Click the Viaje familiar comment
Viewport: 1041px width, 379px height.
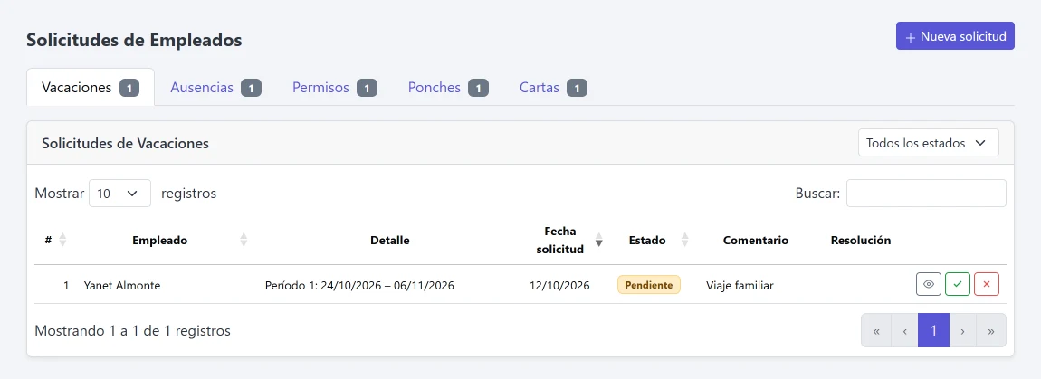click(x=740, y=286)
